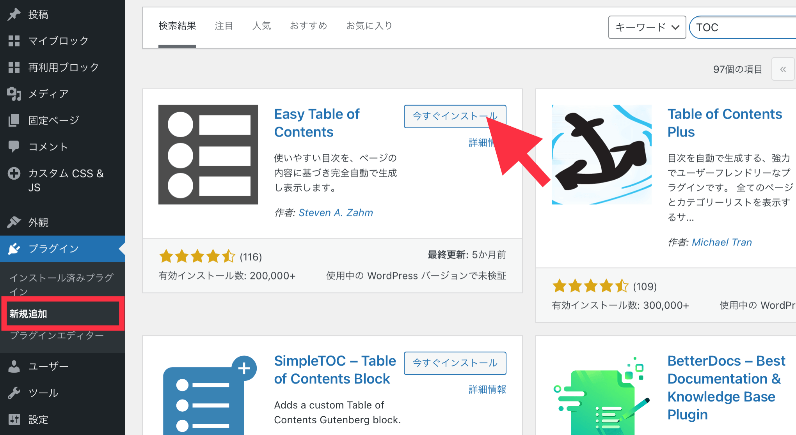Open the マイブロック menu item
The image size is (796, 435).
click(x=62, y=41)
